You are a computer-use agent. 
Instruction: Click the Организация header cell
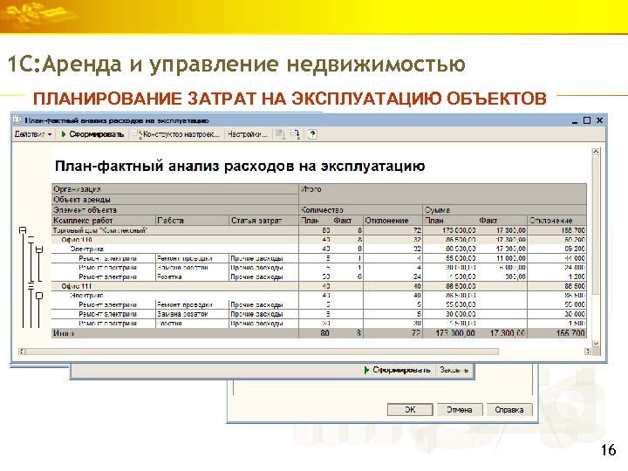175,189
